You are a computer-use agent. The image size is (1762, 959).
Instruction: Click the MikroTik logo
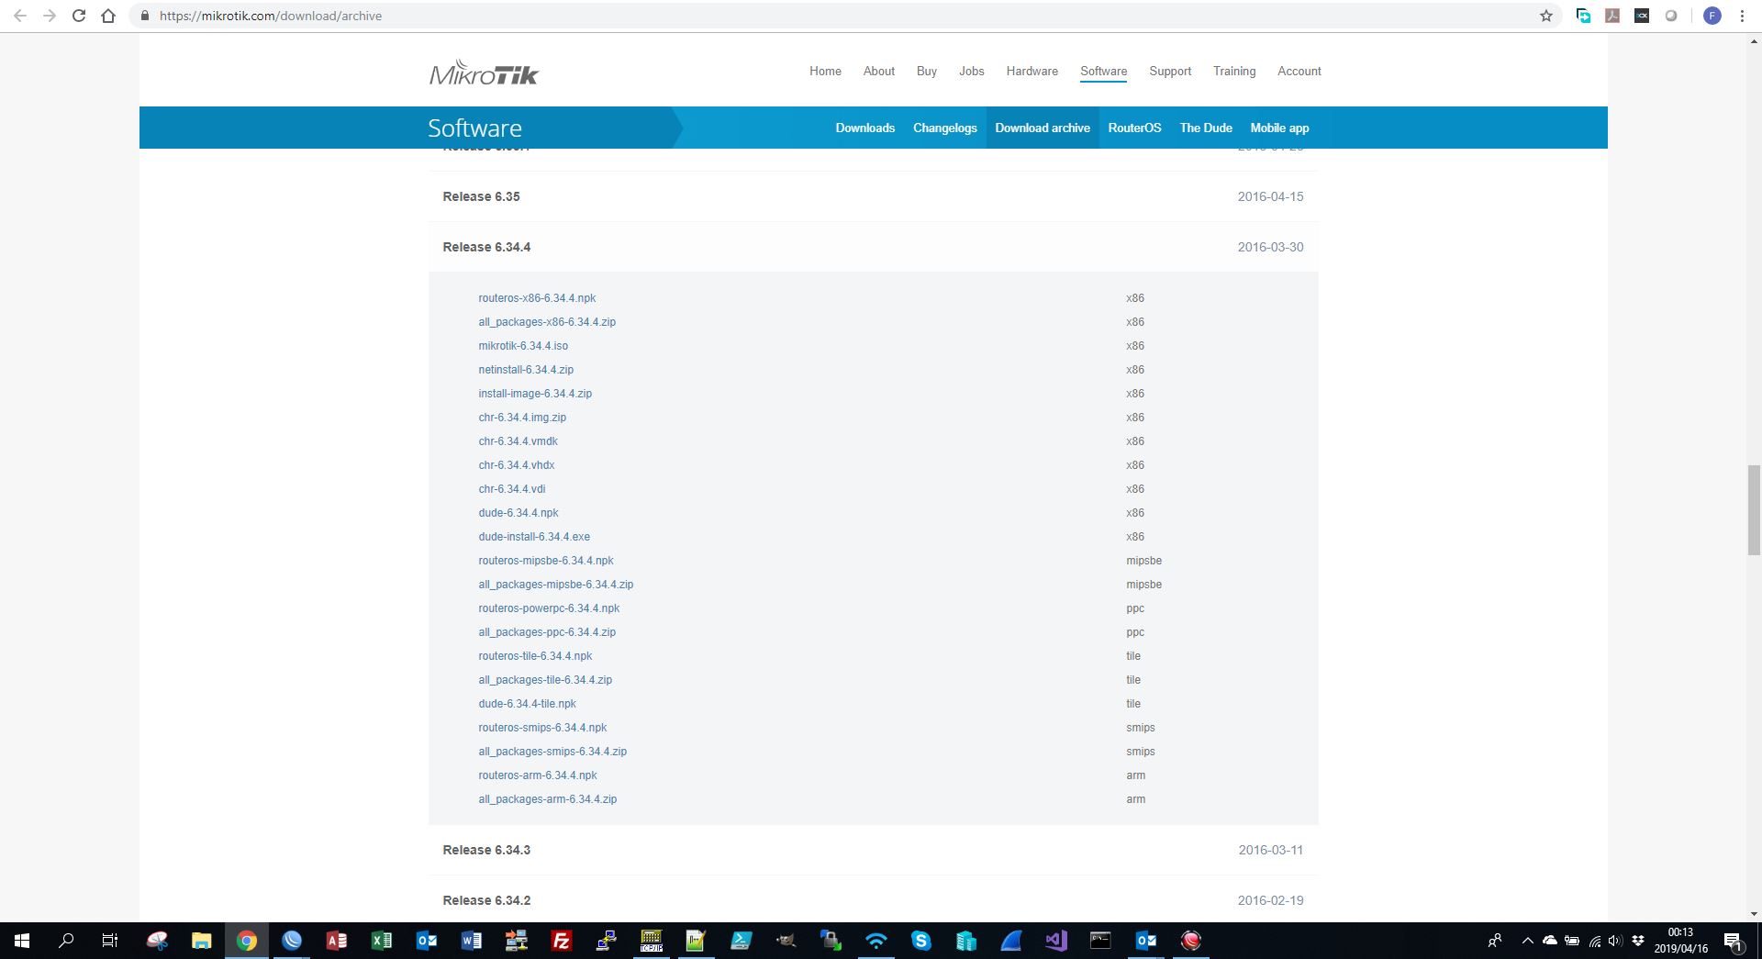pyautogui.click(x=484, y=72)
